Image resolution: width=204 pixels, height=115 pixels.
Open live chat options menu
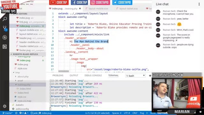coord(199,4)
